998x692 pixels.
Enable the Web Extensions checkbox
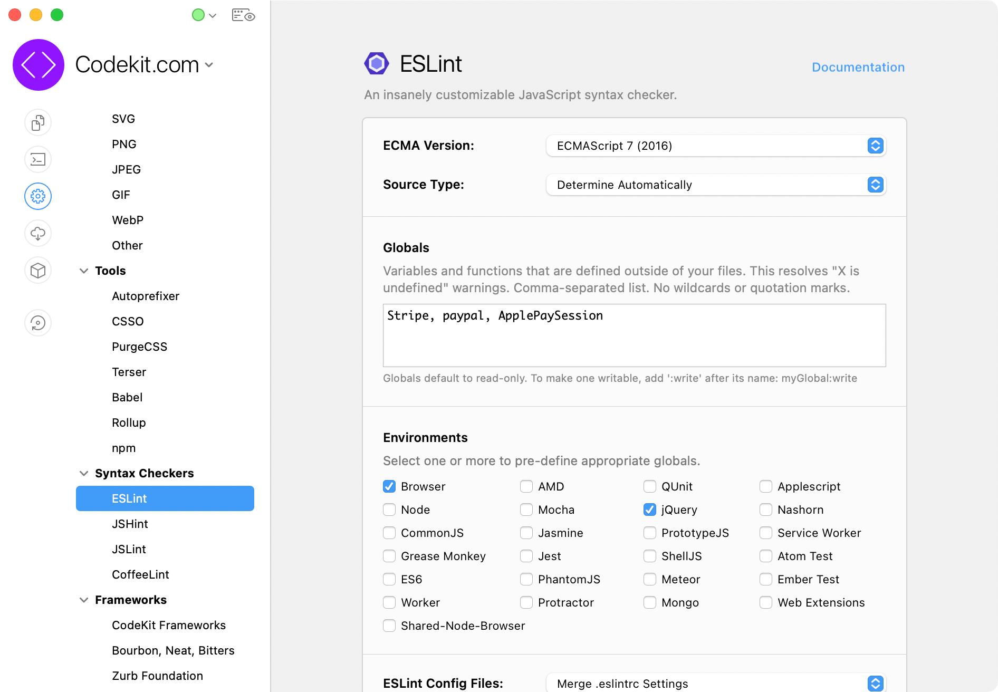coord(766,602)
